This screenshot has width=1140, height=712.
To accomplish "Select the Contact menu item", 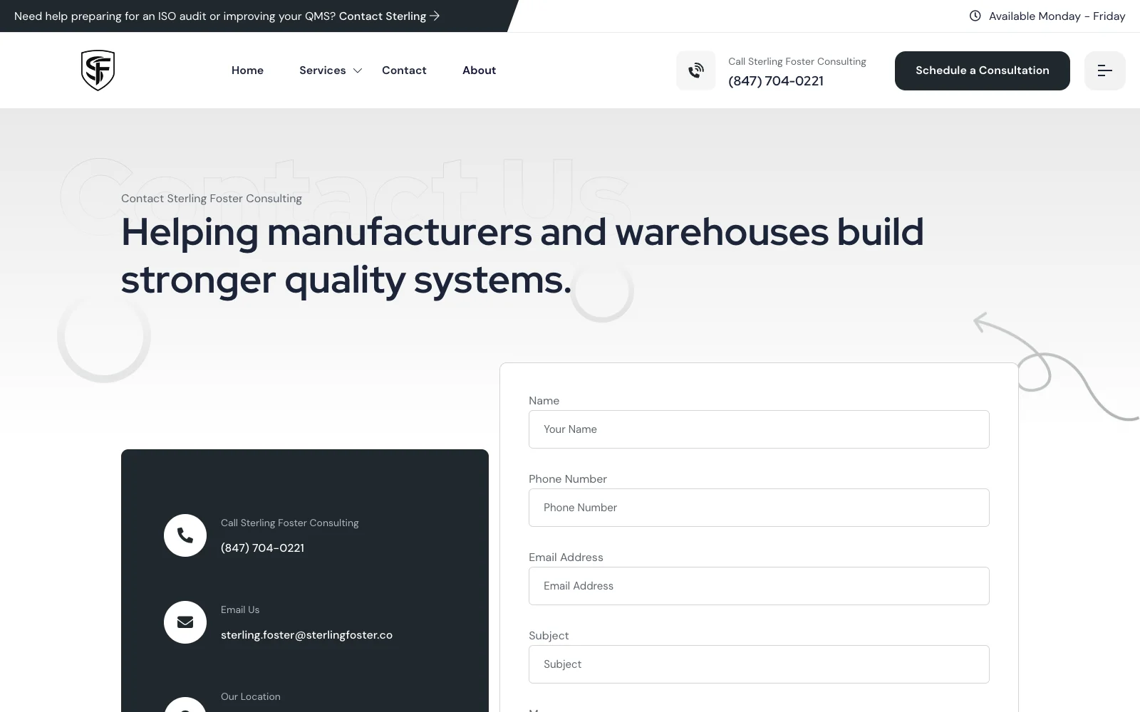I will tap(404, 70).
